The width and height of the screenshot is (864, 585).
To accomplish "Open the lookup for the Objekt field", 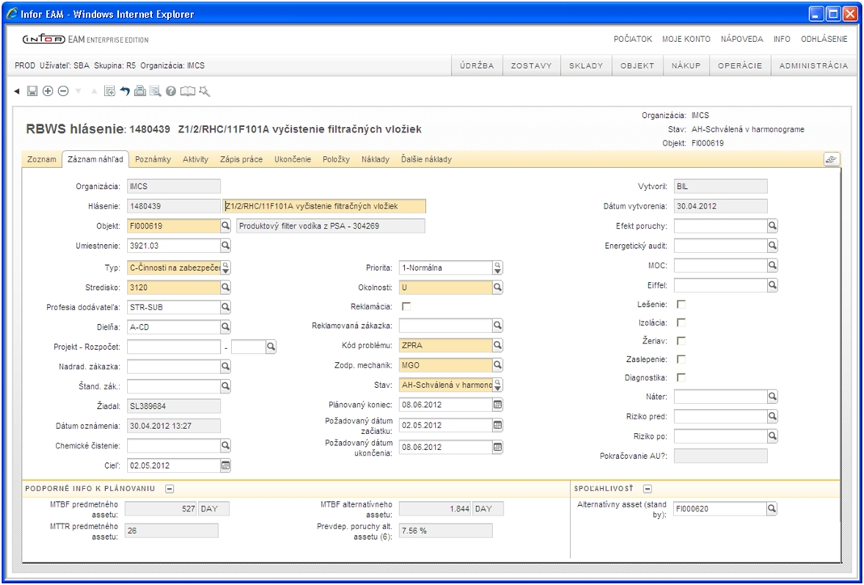I will 225,226.
